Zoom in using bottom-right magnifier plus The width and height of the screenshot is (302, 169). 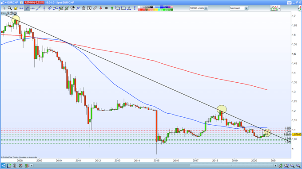(x=298, y=165)
